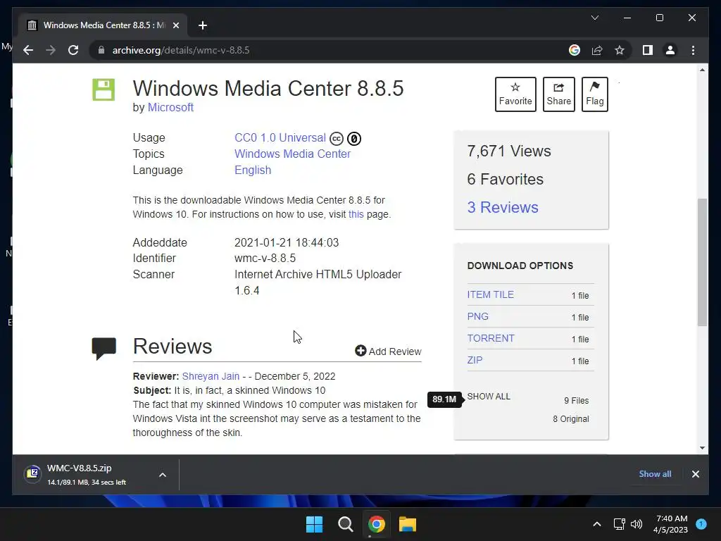
Task: Click the Reviews speech bubble icon
Action: point(104,348)
